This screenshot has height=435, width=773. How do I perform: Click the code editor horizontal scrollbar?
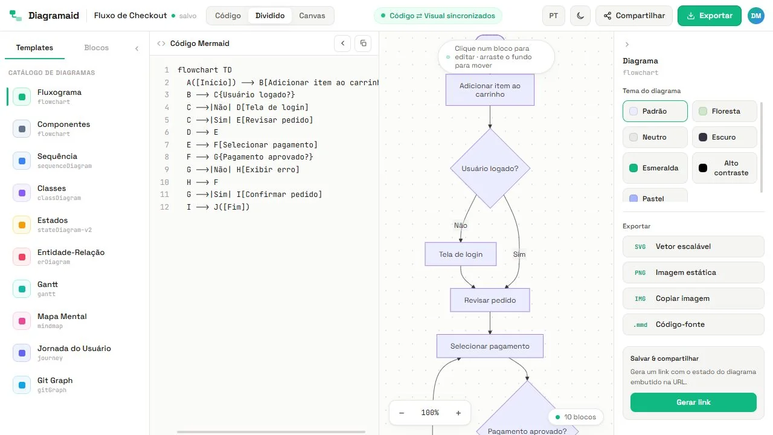pyautogui.click(x=271, y=432)
